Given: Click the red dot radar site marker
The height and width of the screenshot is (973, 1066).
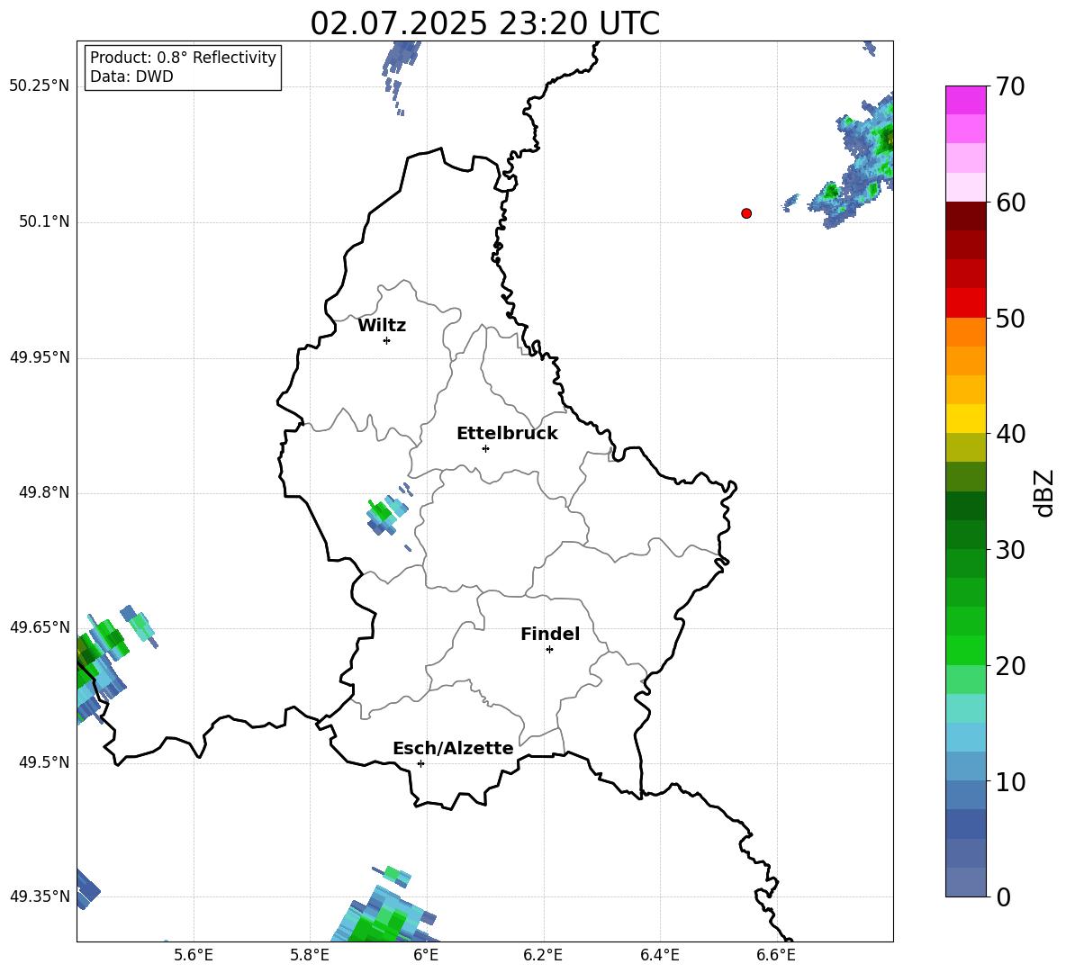Looking at the screenshot, I should click(746, 213).
